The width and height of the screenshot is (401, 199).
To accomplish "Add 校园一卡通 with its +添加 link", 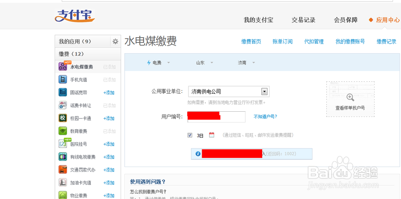I will click(x=109, y=118).
